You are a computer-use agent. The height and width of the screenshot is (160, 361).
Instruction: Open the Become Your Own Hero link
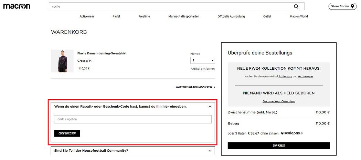click(279, 101)
